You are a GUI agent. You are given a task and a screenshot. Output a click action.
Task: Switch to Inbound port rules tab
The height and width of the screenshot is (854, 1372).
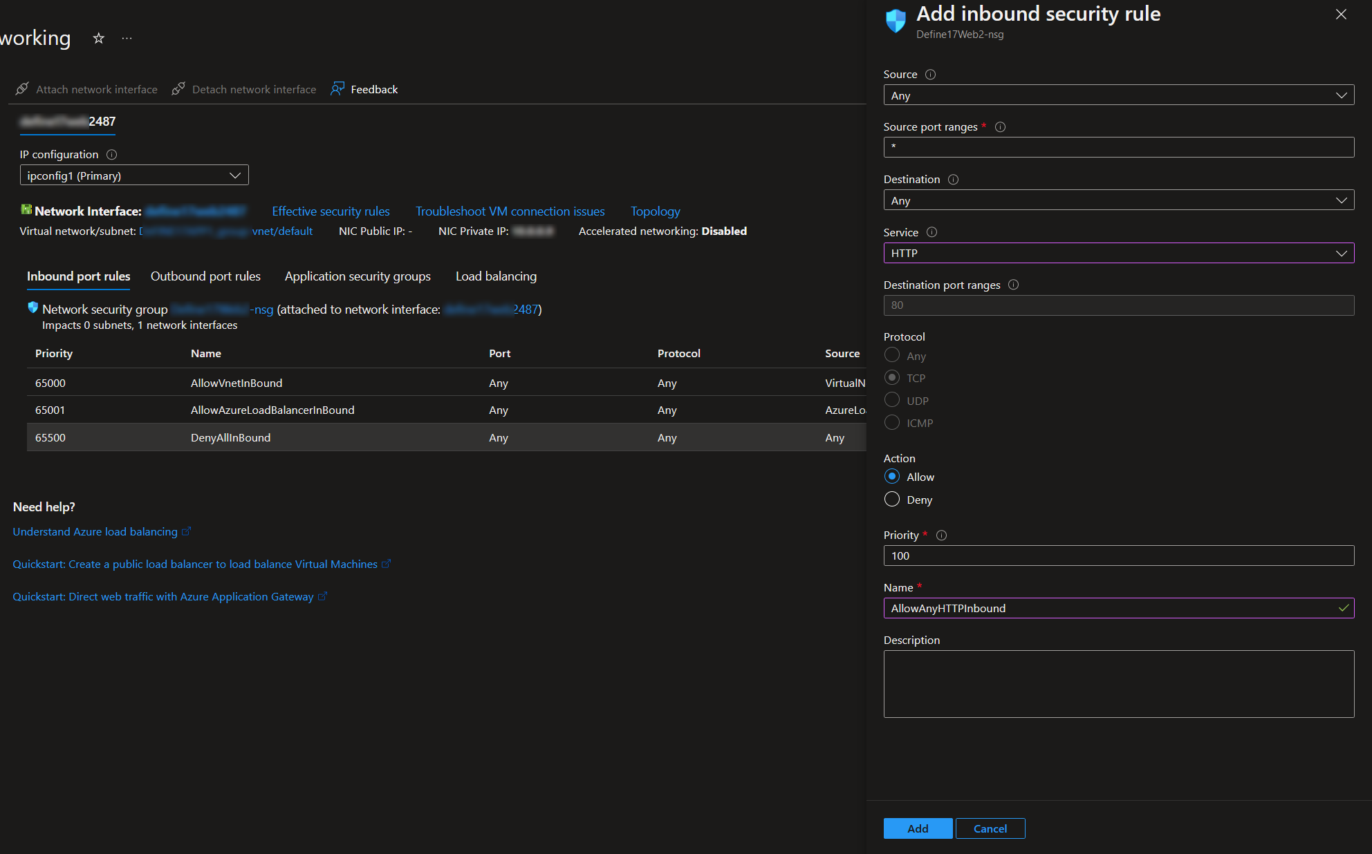pyautogui.click(x=78, y=276)
